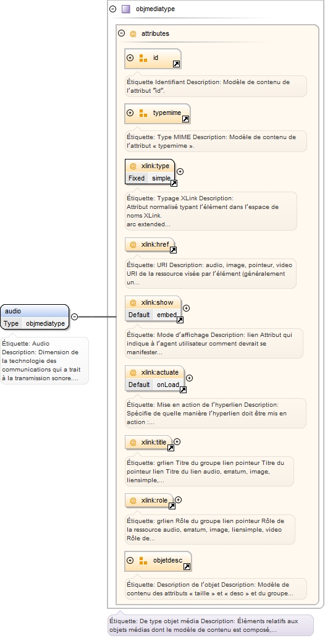This screenshot has height=638, width=325.
Task: Click the link arrow icon on typemime node
Action: click(x=185, y=119)
